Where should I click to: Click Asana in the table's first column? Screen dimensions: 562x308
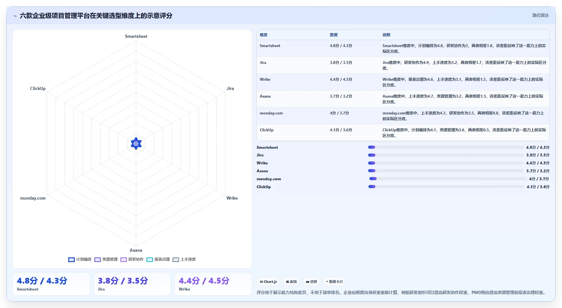click(265, 96)
